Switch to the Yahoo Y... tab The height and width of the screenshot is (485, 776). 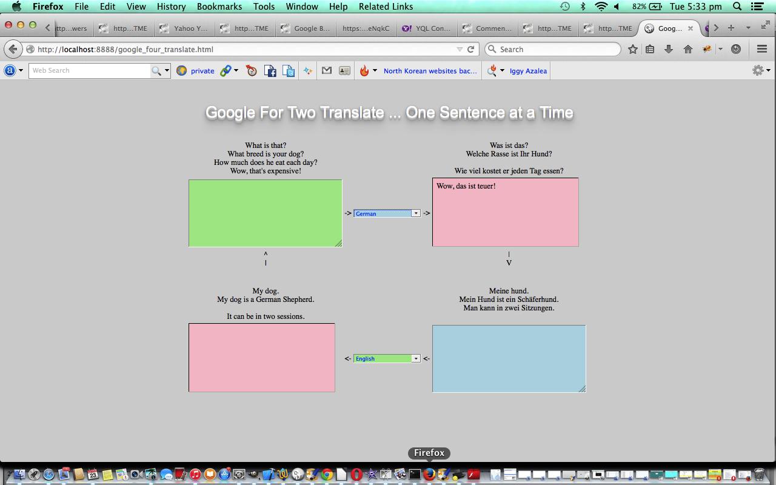tap(184, 28)
